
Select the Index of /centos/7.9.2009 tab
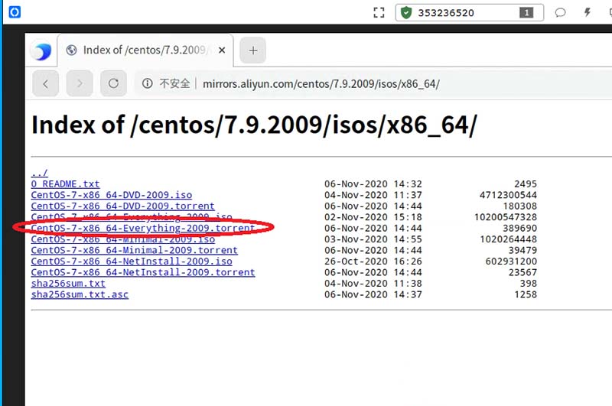[x=145, y=50]
